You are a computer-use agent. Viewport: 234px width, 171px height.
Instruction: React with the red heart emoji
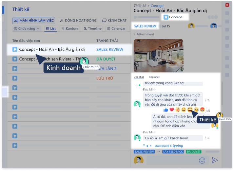(172, 110)
